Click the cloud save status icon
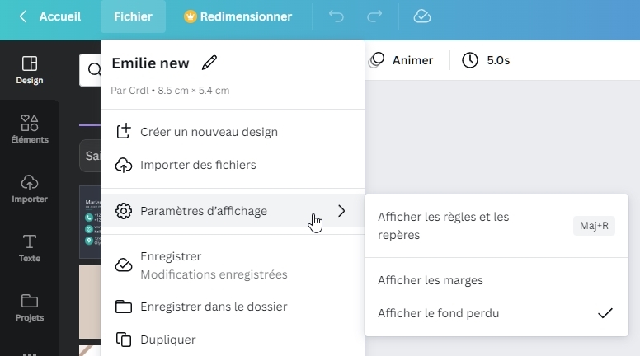This screenshot has width=640, height=356. coord(422,16)
